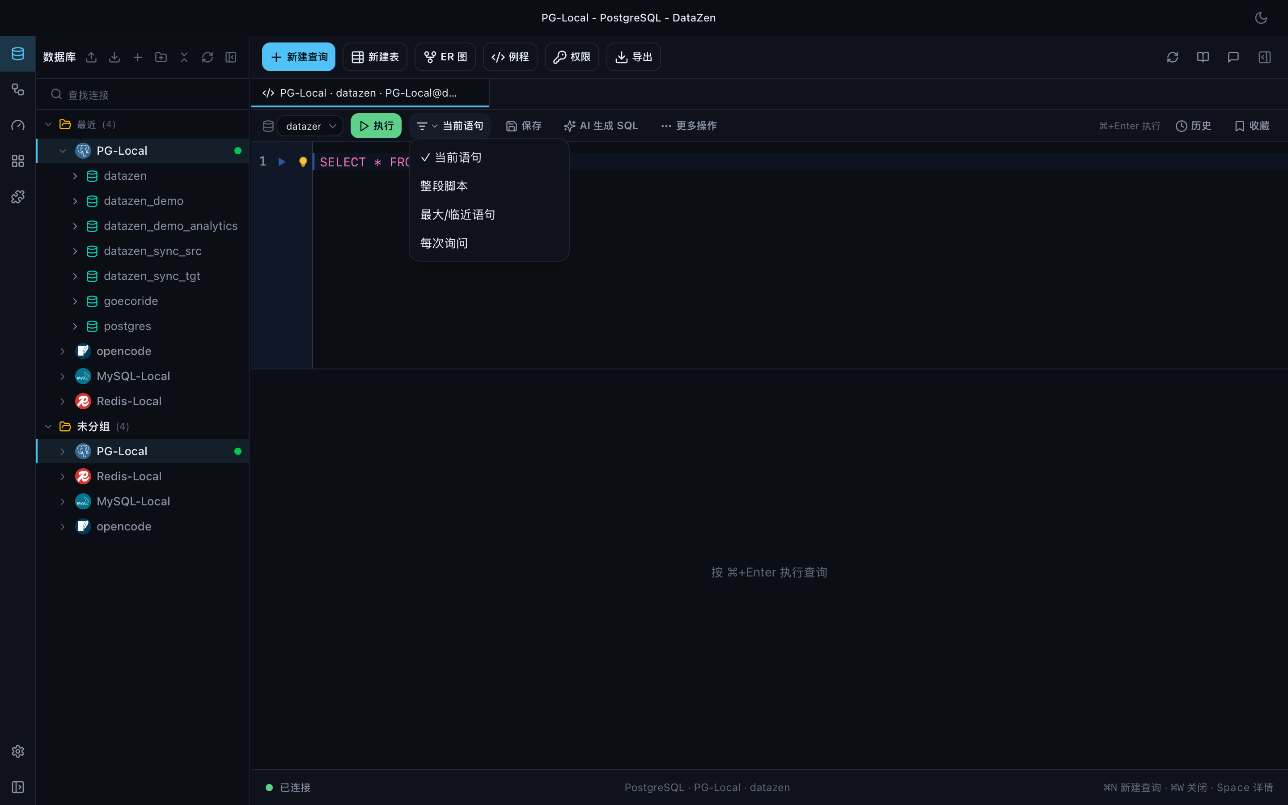Expand the goecoride database node

pos(75,301)
